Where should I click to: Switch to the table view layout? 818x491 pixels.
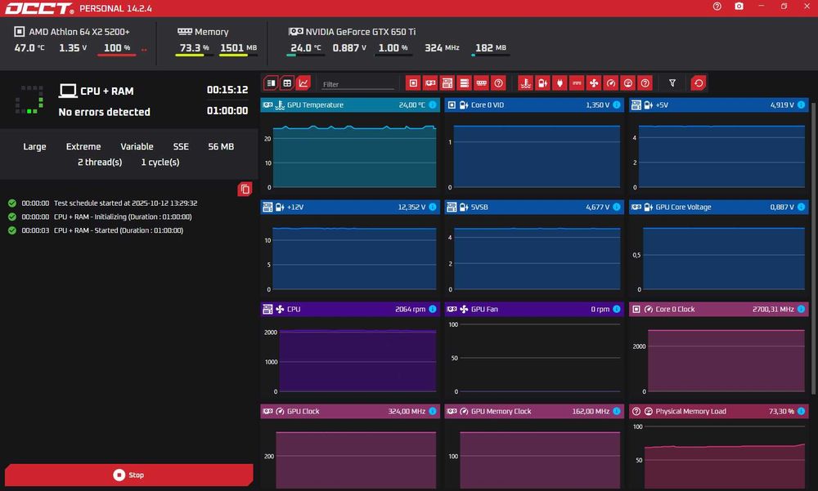[x=287, y=83]
